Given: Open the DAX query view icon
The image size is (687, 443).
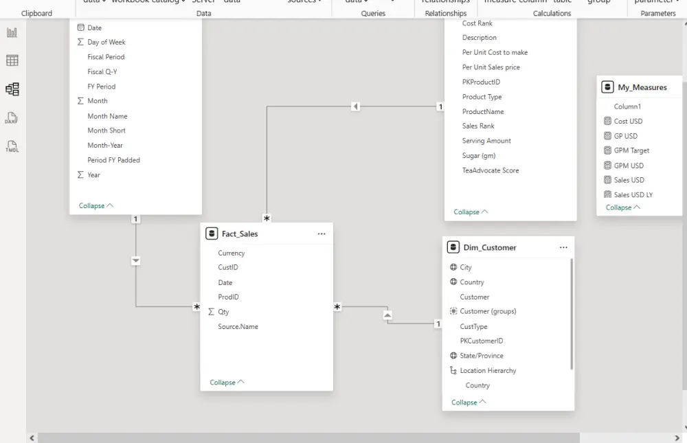Looking at the screenshot, I should 12,118.
